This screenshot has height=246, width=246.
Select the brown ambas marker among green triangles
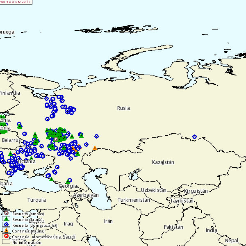pos(56,139)
